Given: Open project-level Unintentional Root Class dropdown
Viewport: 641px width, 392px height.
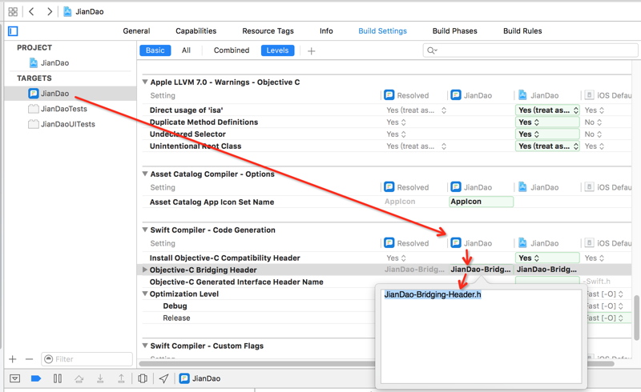Looking at the screenshot, I should click(547, 146).
